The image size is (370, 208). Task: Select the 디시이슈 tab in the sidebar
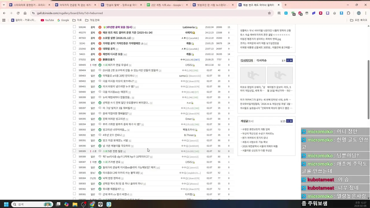tap(262, 60)
